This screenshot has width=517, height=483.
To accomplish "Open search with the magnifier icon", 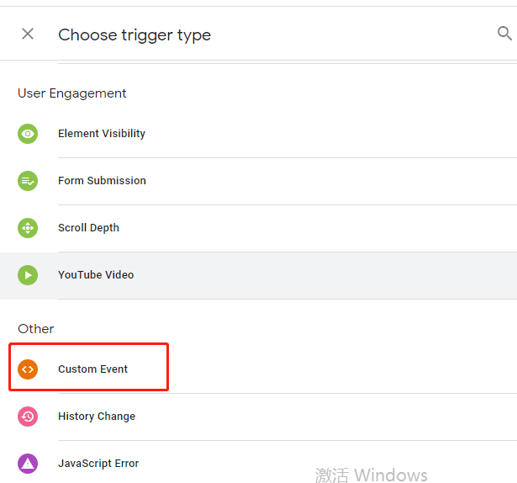I will 504,34.
